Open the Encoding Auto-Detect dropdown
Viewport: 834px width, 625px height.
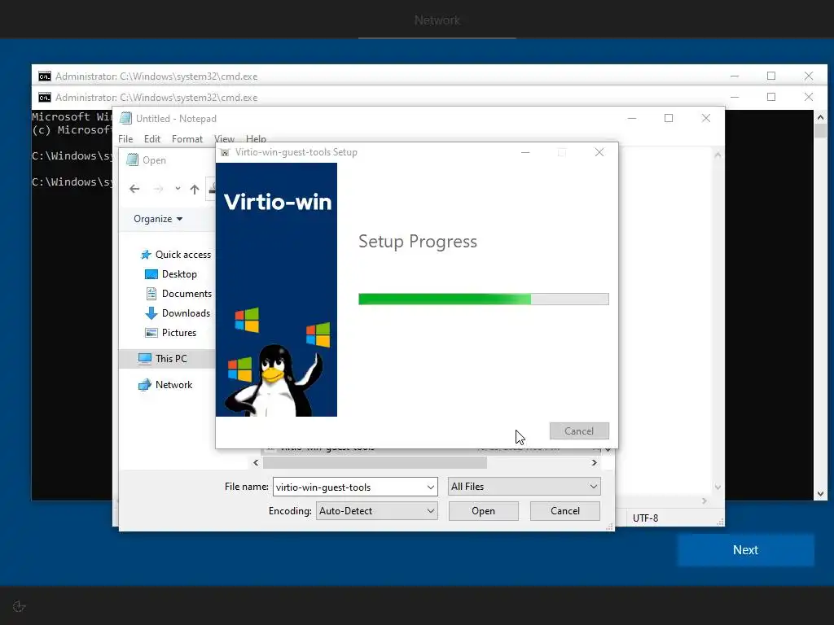coord(376,511)
